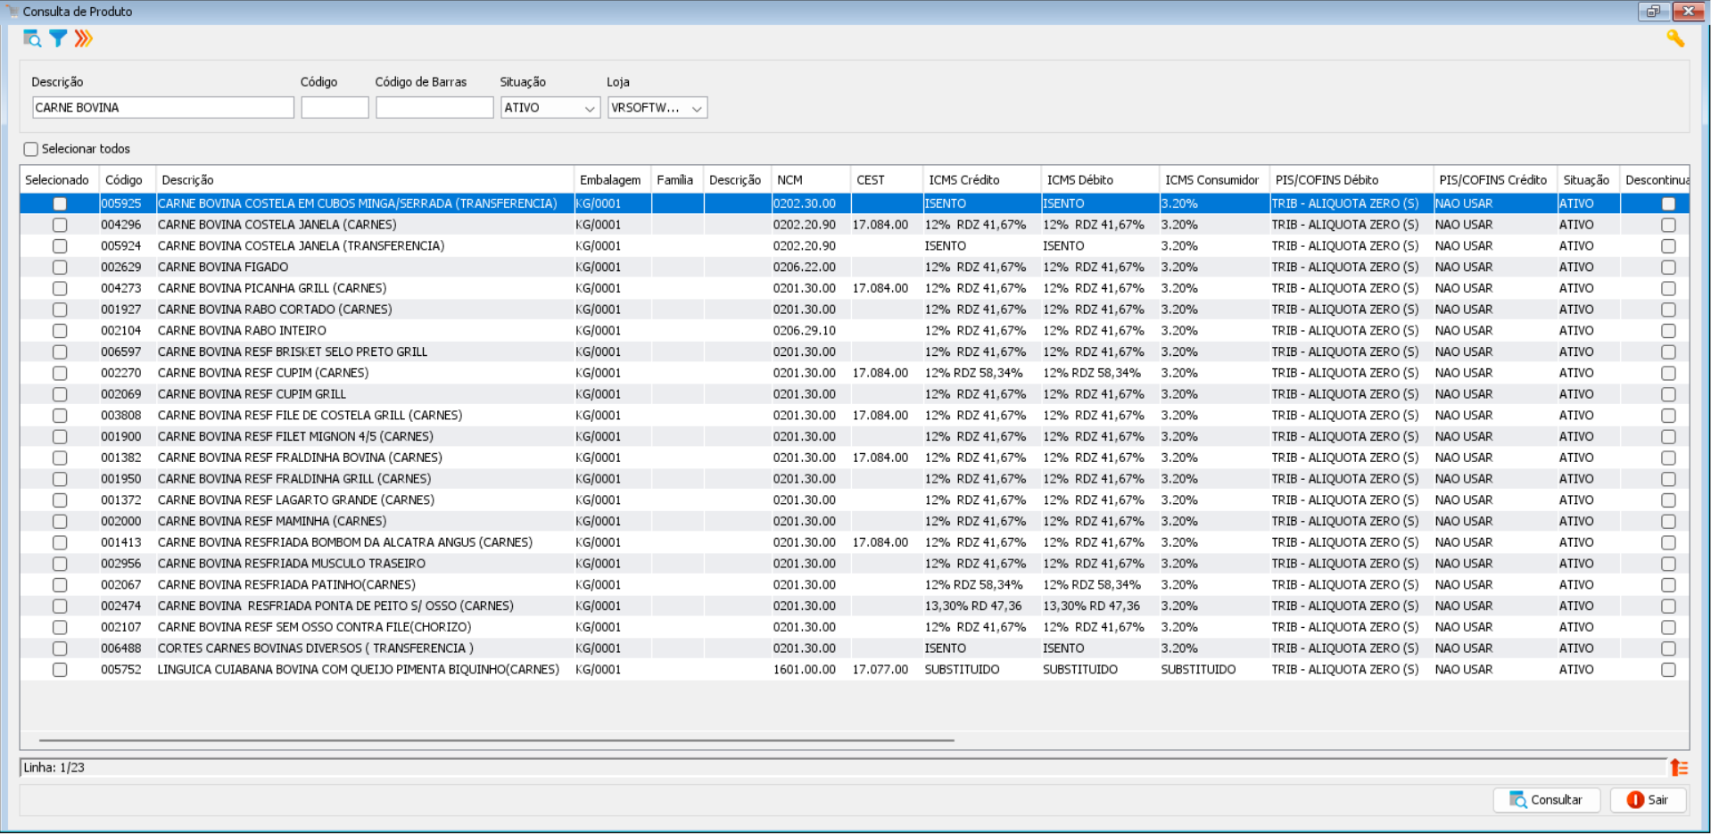Click the orange sort icon beside status bar
The height and width of the screenshot is (834, 1711).
(x=1678, y=767)
